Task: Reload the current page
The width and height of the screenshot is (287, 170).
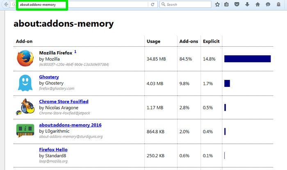Action: coord(153,5)
